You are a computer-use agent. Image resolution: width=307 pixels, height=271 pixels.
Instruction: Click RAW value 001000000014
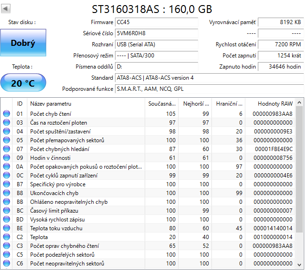(273, 237)
